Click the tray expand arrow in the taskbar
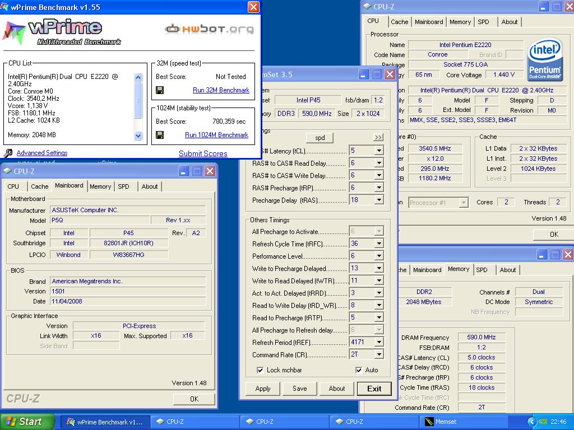Screen dimensions: 574x430 531,422
